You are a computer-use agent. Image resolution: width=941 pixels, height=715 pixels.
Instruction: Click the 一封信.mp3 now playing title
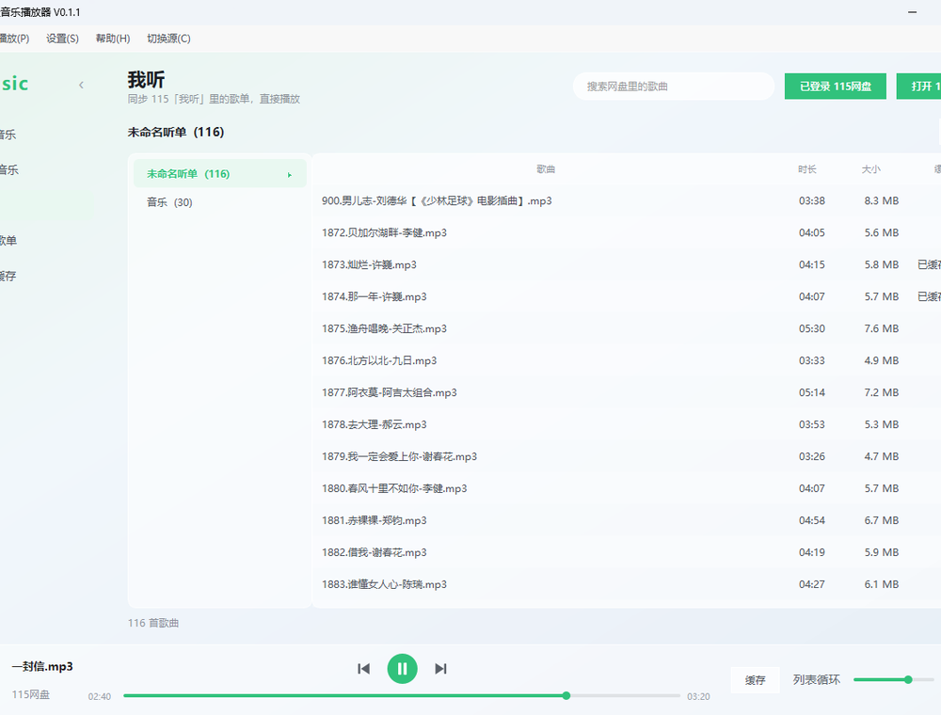(x=42, y=666)
